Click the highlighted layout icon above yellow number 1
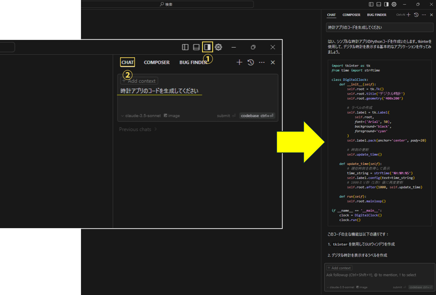The width and height of the screenshot is (436, 295). (x=207, y=47)
